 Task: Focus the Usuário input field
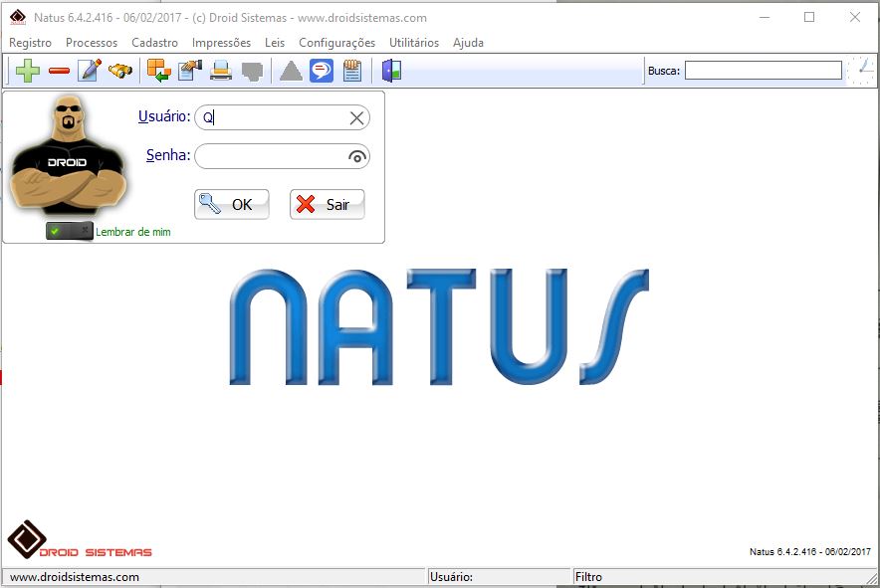pos(282,117)
